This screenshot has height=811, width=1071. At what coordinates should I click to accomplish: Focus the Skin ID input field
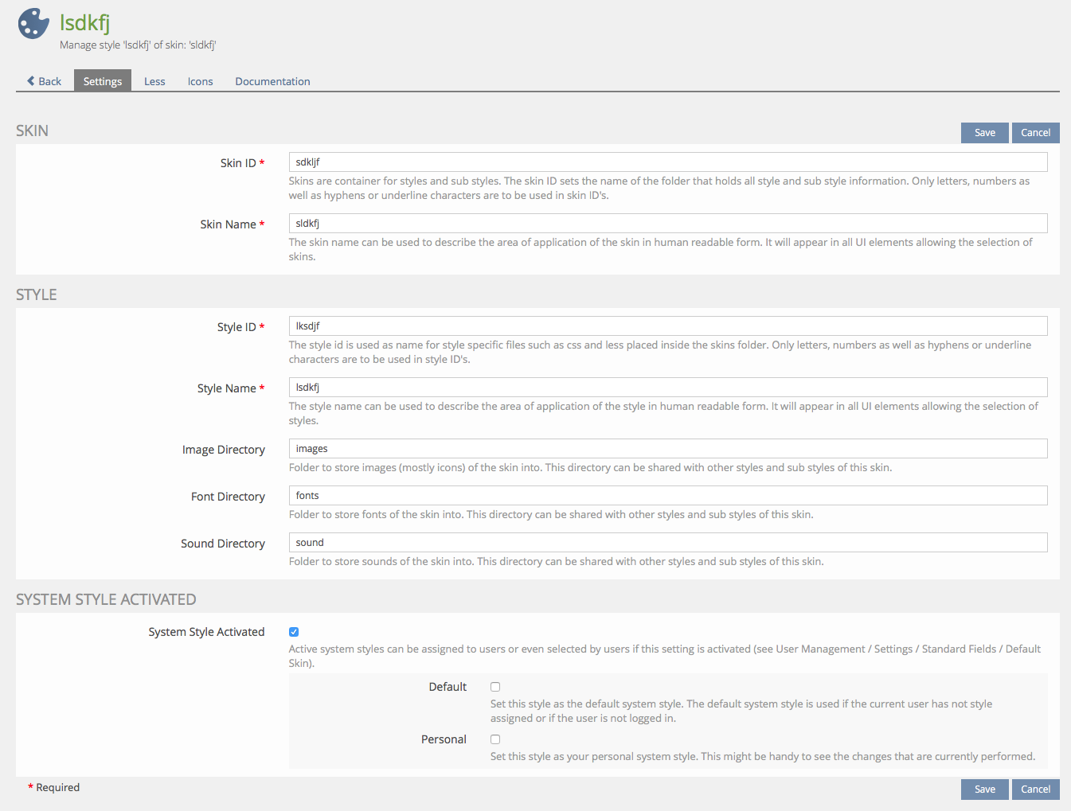pos(667,162)
